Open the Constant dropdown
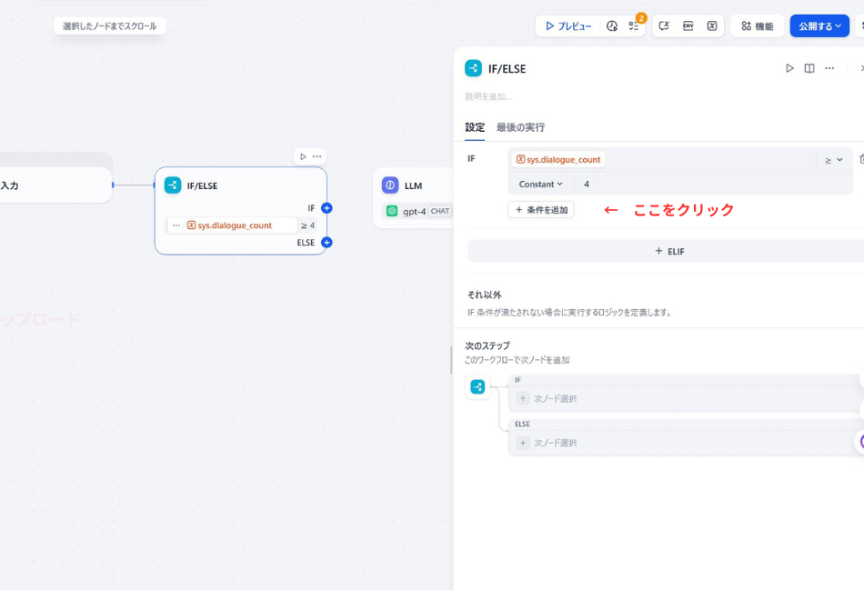The height and width of the screenshot is (591, 864). [x=540, y=185]
